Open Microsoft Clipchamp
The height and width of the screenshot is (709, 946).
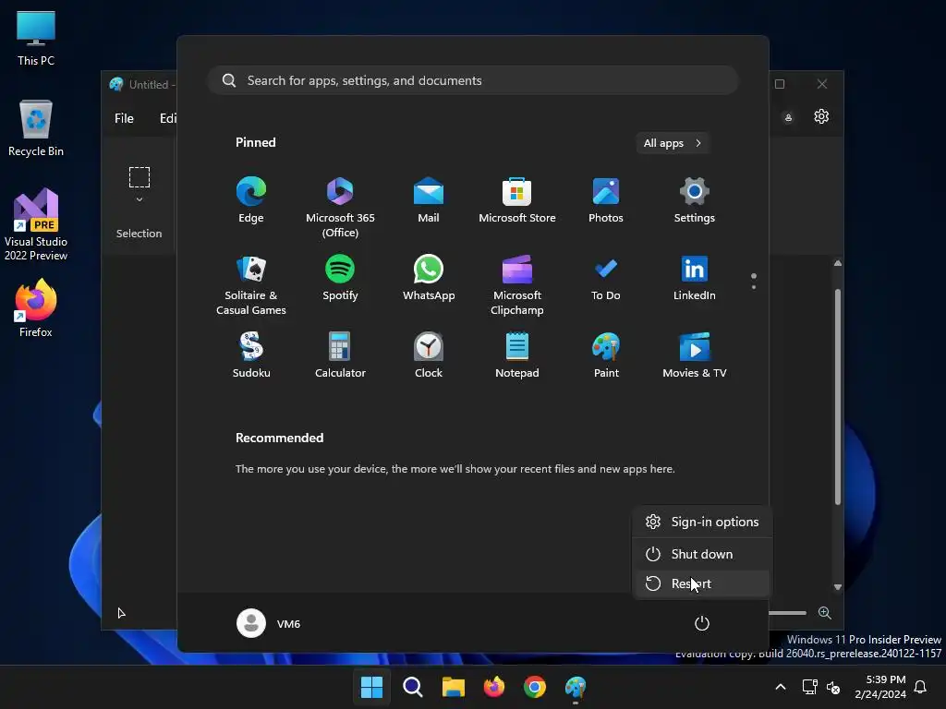point(517,285)
